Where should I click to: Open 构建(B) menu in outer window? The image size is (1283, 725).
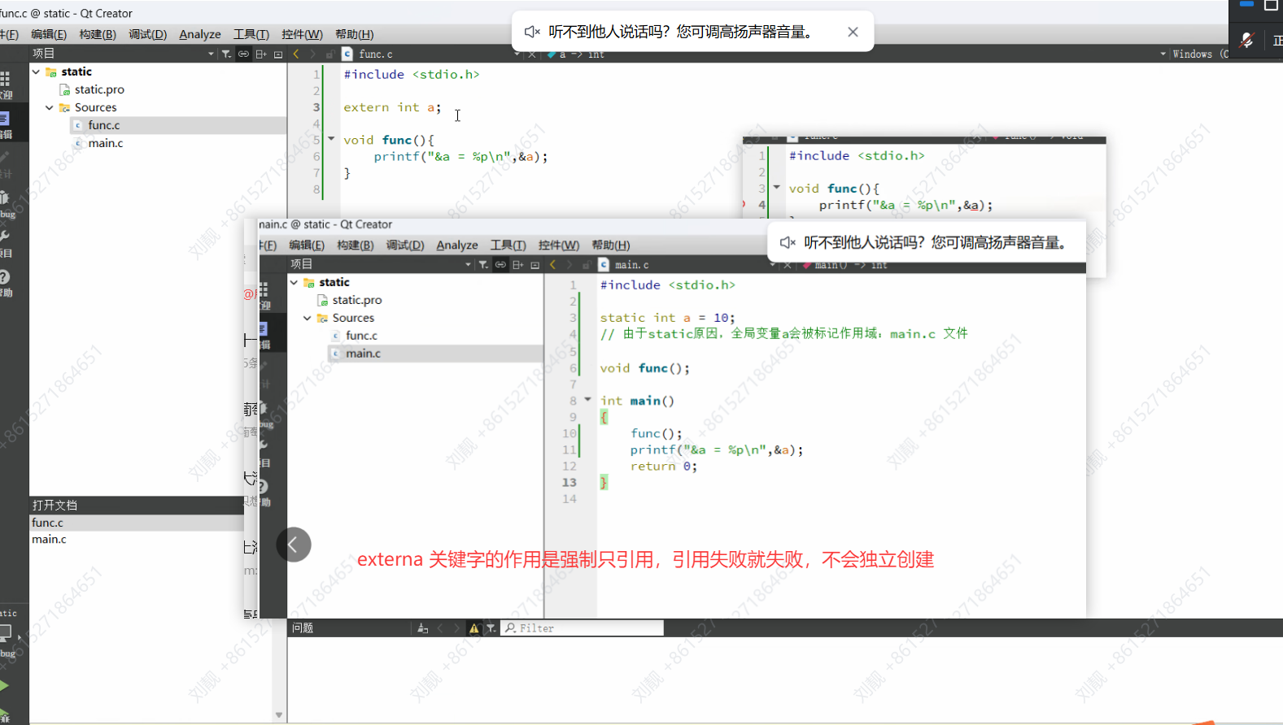[x=98, y=34]
